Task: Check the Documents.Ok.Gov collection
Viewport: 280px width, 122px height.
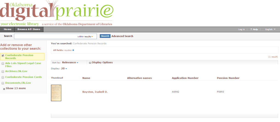Action: pyautogui.click(x=3, y=83)
